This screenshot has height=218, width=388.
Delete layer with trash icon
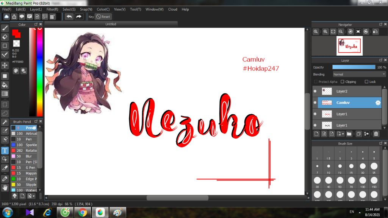[376, 134]
